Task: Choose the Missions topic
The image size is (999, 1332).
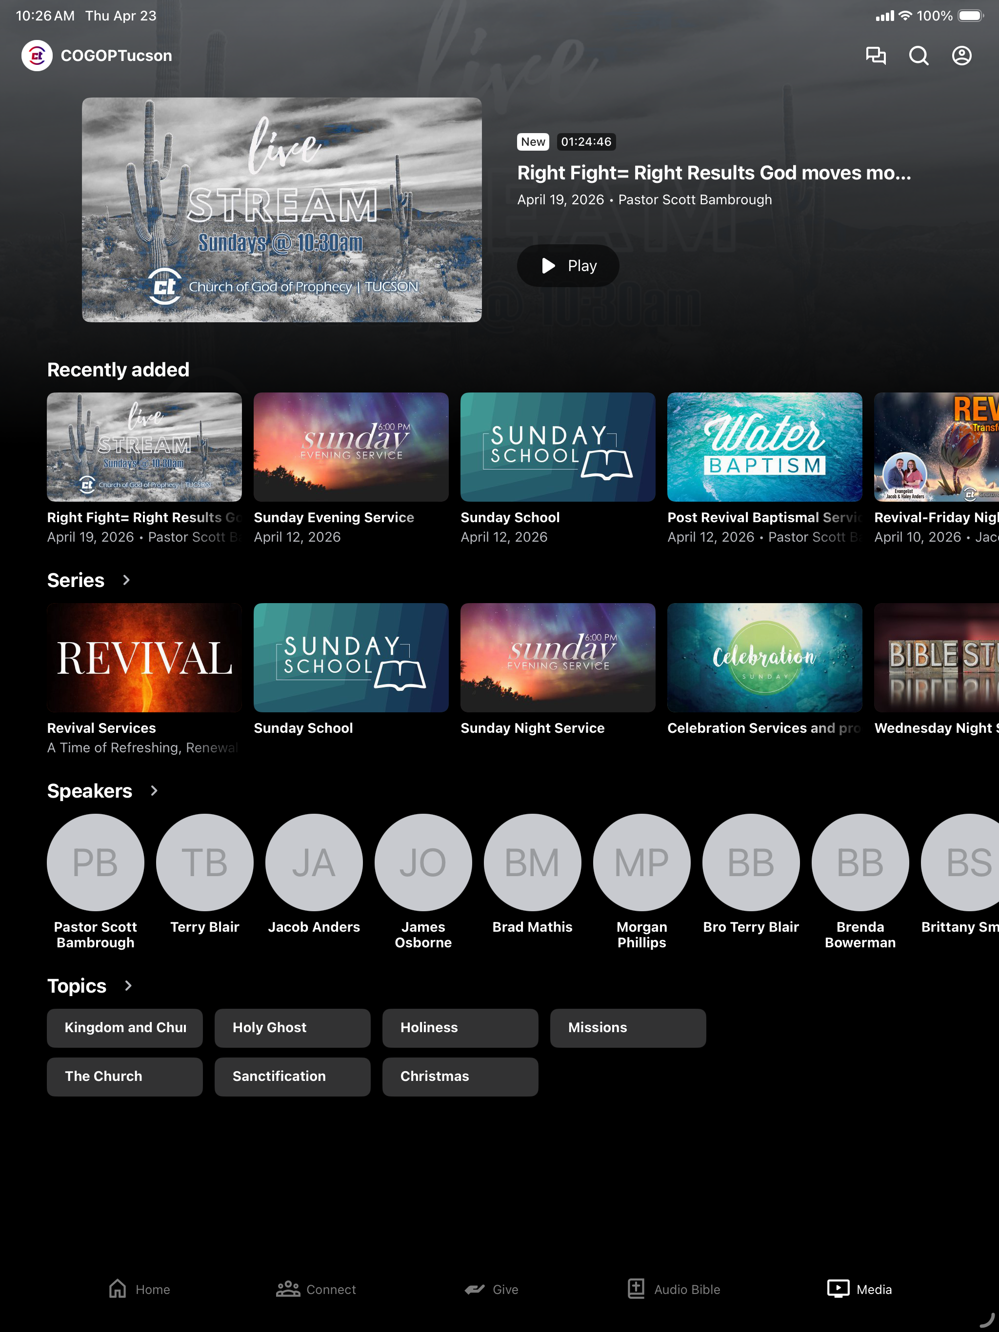Action: click(x=628, y=1028)
